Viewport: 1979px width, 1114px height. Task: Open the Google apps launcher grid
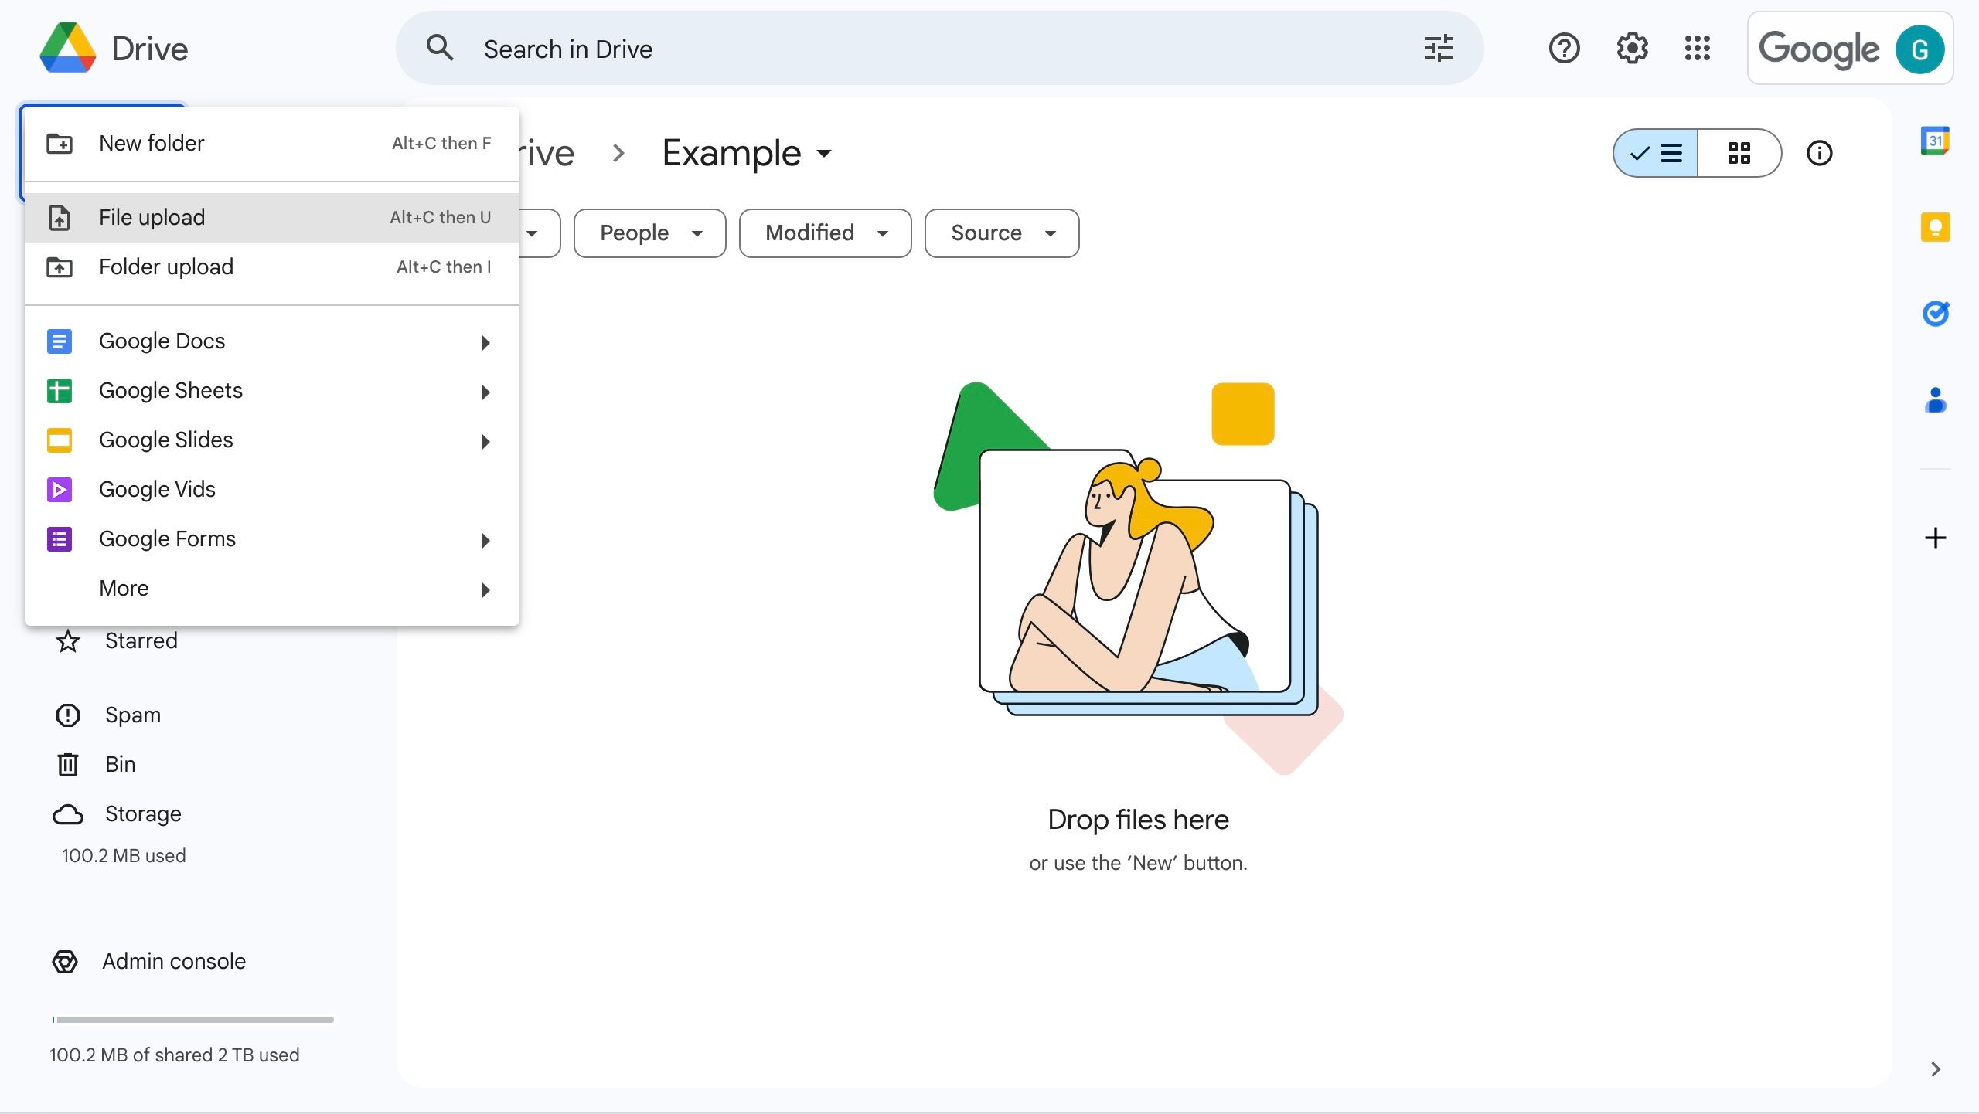pyautogui.click(x=1697, y=49)
